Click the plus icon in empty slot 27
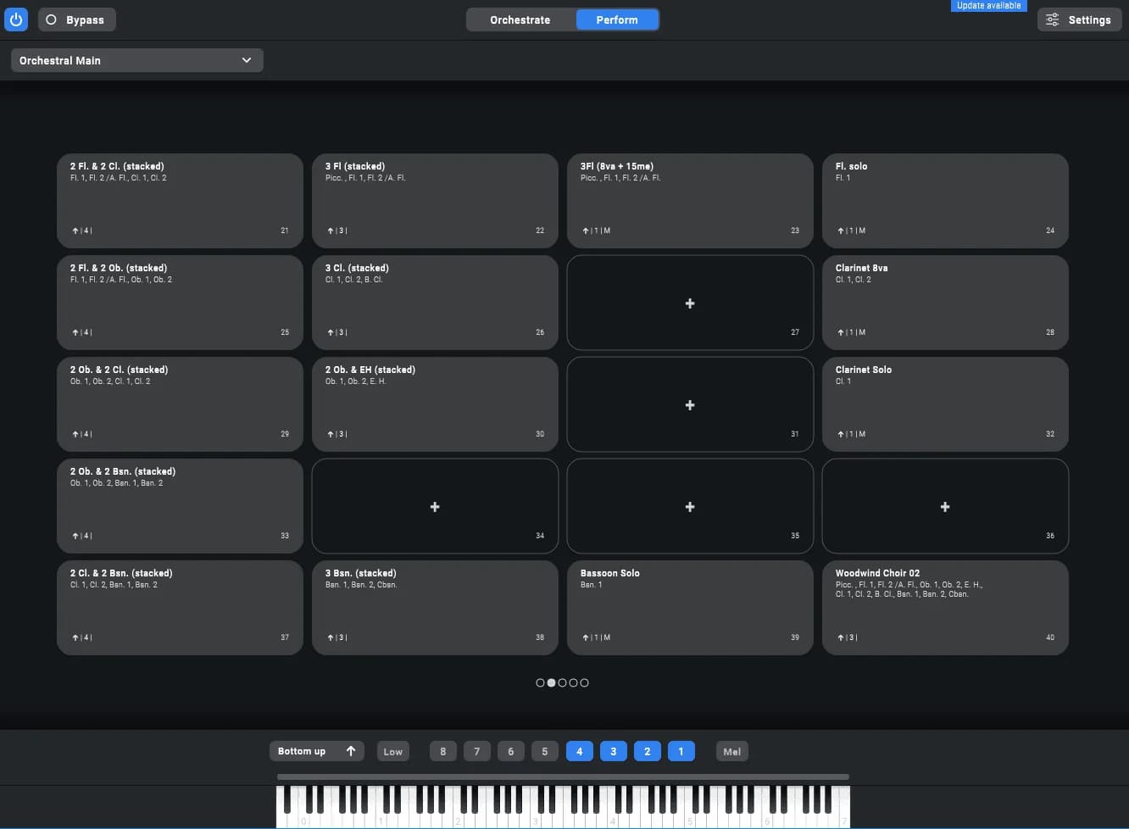Image resolution: width=1129 pixels, height=829 pixels. coord(690,303)
